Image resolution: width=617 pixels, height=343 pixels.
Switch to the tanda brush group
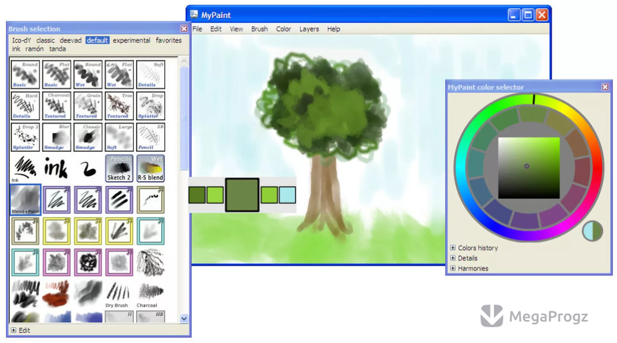coord(58,49)
